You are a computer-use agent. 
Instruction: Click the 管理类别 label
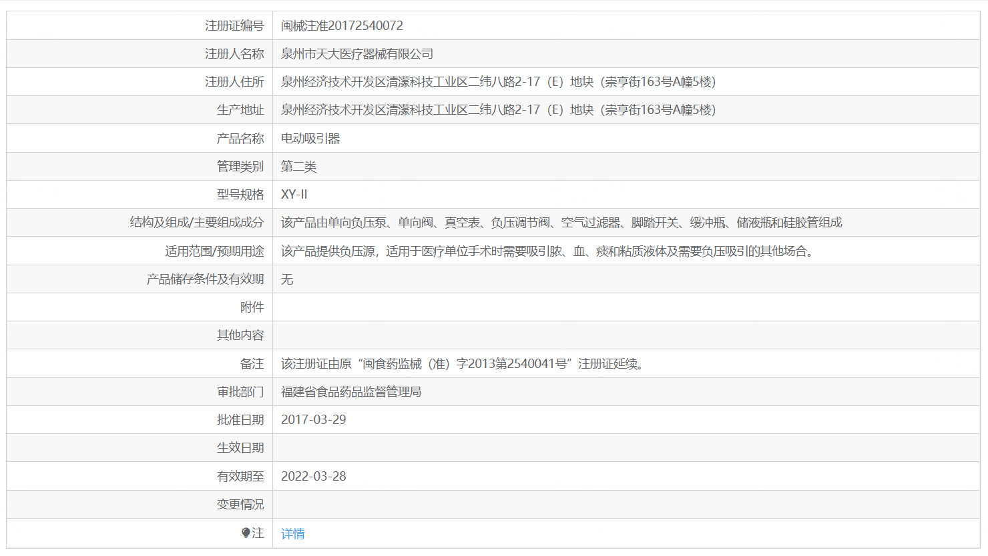pyautogui.click(x=240, y=167)
